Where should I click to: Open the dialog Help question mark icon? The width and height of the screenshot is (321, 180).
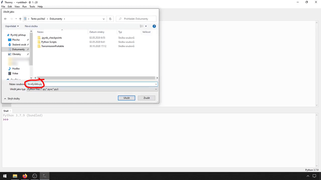[x=154, y=26]
